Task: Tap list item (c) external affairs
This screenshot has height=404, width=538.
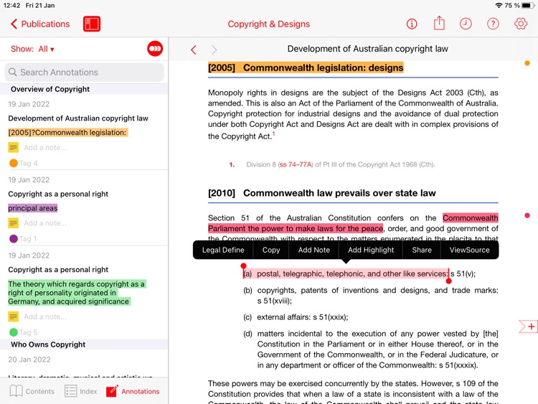Action: pos(296,317)
